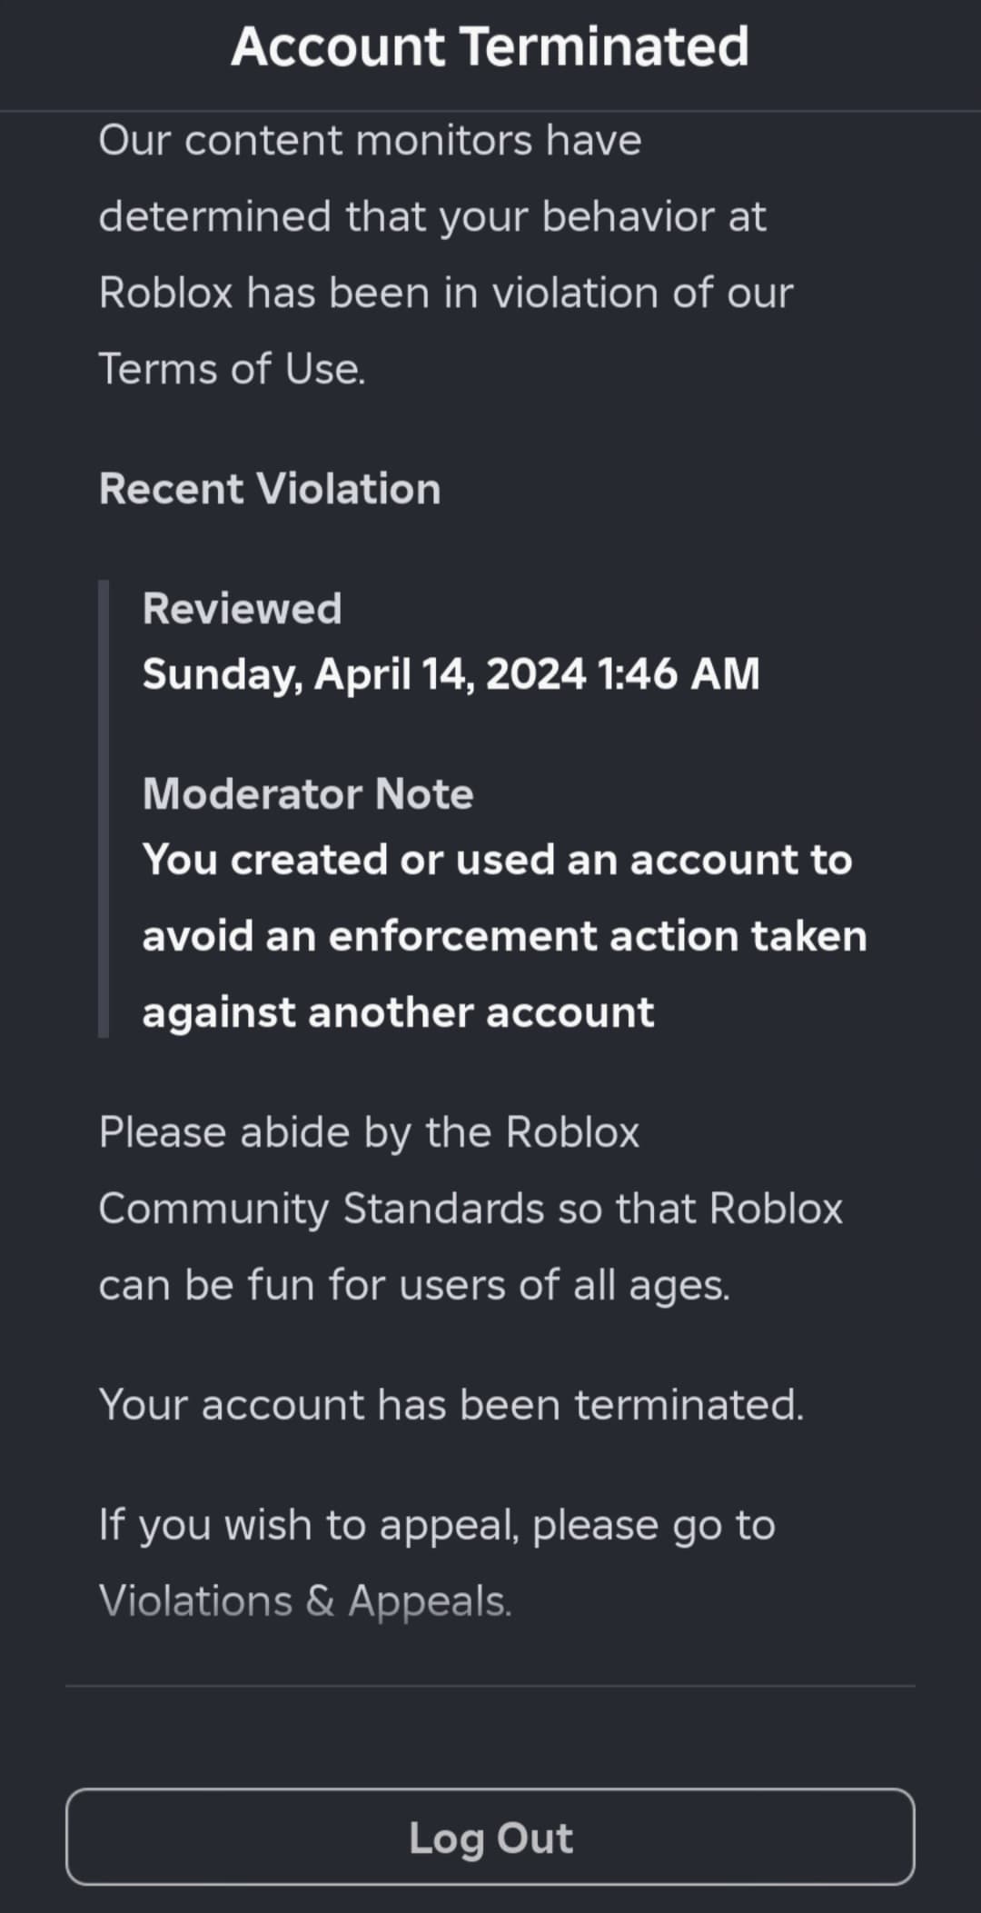
Task: Click 'Your account has been terminated.' text
Action: (x=451, y=1405)
